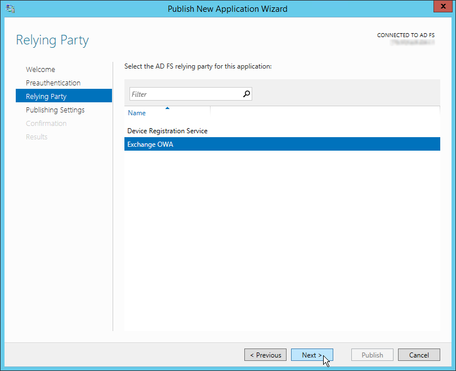Screen dimensions: 456x371
Task: Cancel the wizard
Action: click(x=419, y=355)
